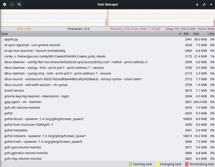215x167 pixels.
Task: Click the identify window crosshair icon
Action: pos(12,4)
